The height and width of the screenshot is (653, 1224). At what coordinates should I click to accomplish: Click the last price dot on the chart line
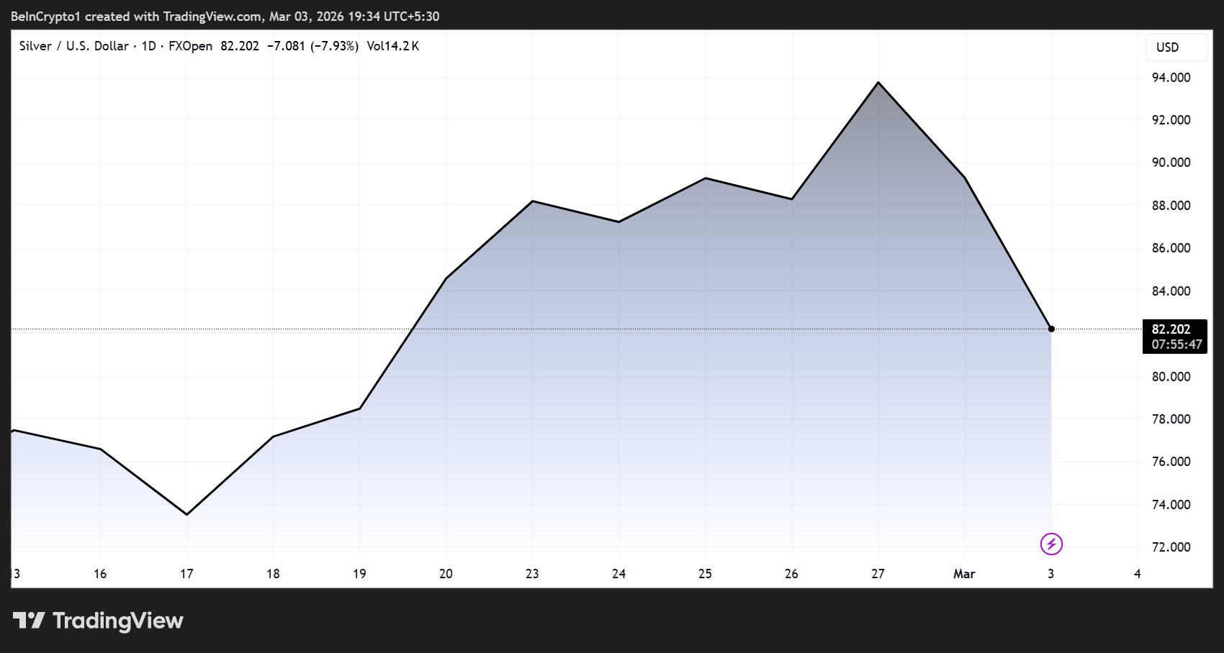click(x=1052, y=328)
